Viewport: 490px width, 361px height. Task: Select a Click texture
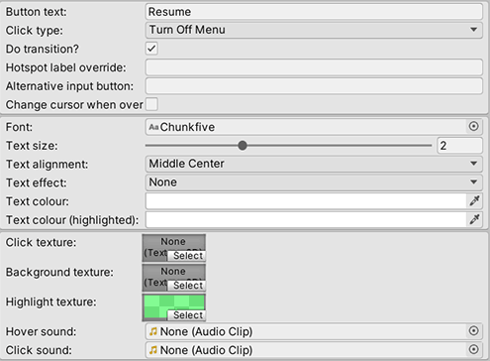[187, 256]
